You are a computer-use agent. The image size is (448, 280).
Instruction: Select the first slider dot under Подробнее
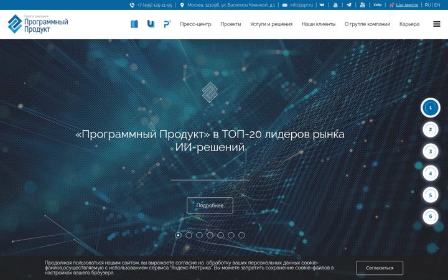pyautogui.click(x=179, y=235)
